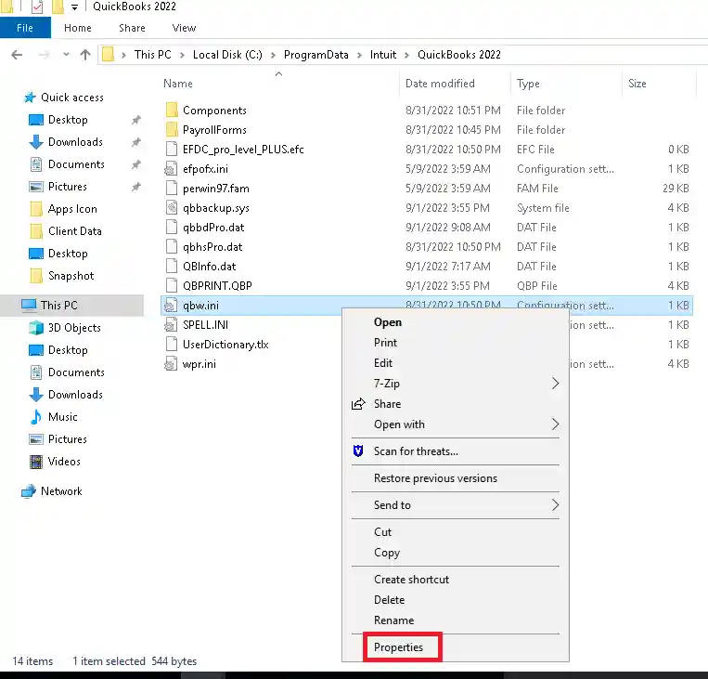Click the efpofx.ini file icon

171,169
